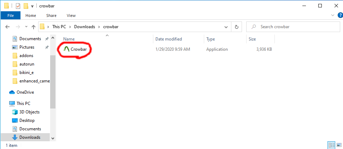Screen dimensions: 343x149
Task: Open 3D Objects in the sidebar
Action: coord(29,112)
